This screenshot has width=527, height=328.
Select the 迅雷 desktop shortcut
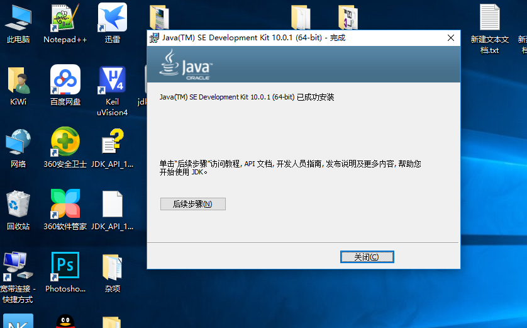113,24
